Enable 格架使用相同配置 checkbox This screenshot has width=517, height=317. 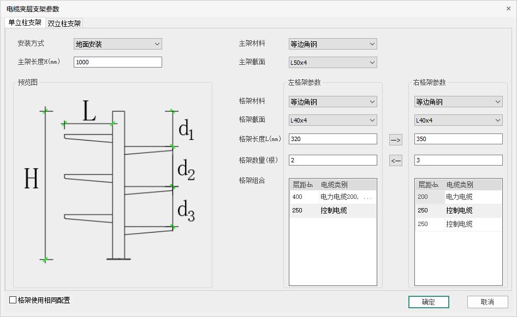[13, 300]
